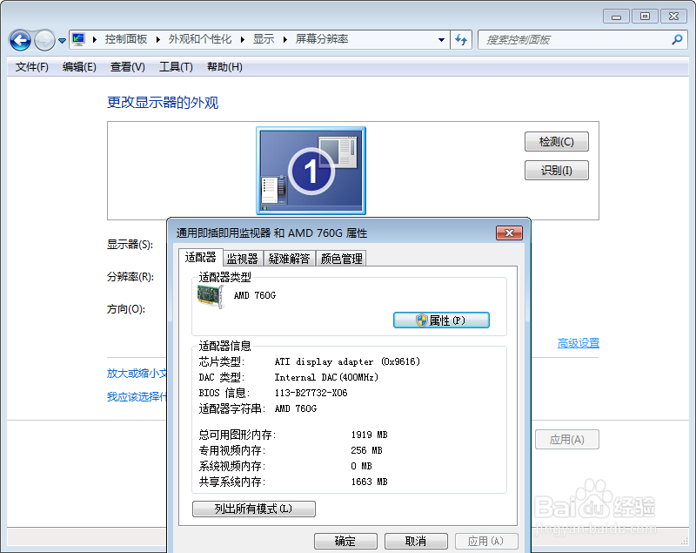Click the refresh button next to the address bar

pos(461,39)
